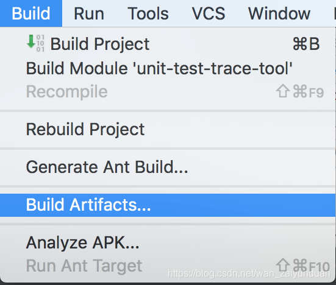The image size is (336, 285).
Task: Click the blog.csdn.net watermark URL
Action: pos(249,273)
